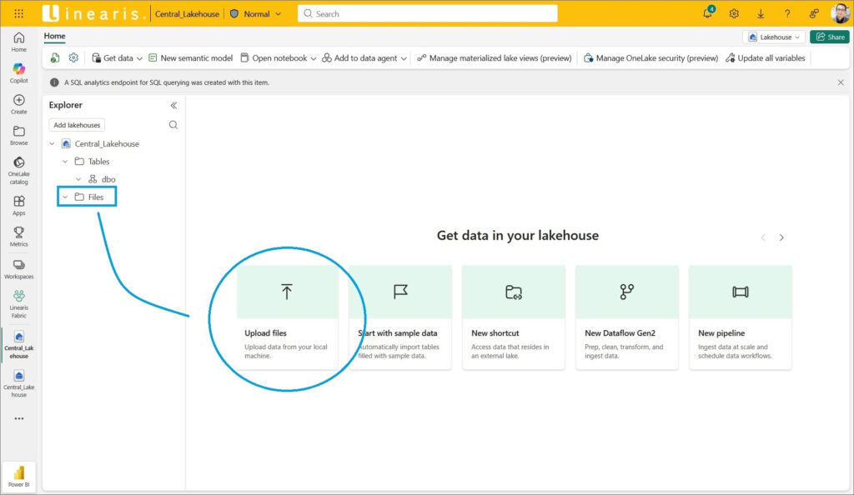Click the download arrow in header
This screenshot has width=854, height=495.
coord(761,13)
